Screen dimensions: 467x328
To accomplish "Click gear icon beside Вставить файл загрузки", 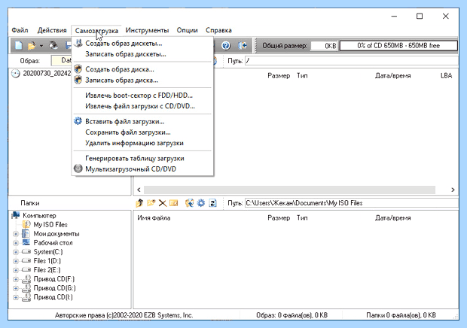I will point(78,121).
